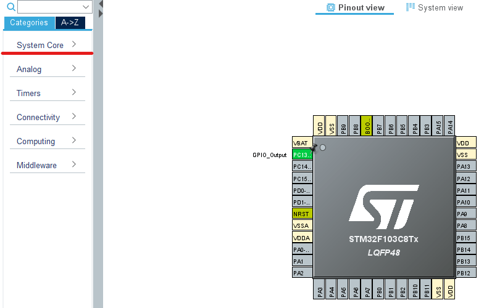Select the PB12 pin
This screenshot has width=484, height=308.
point(466,272)
